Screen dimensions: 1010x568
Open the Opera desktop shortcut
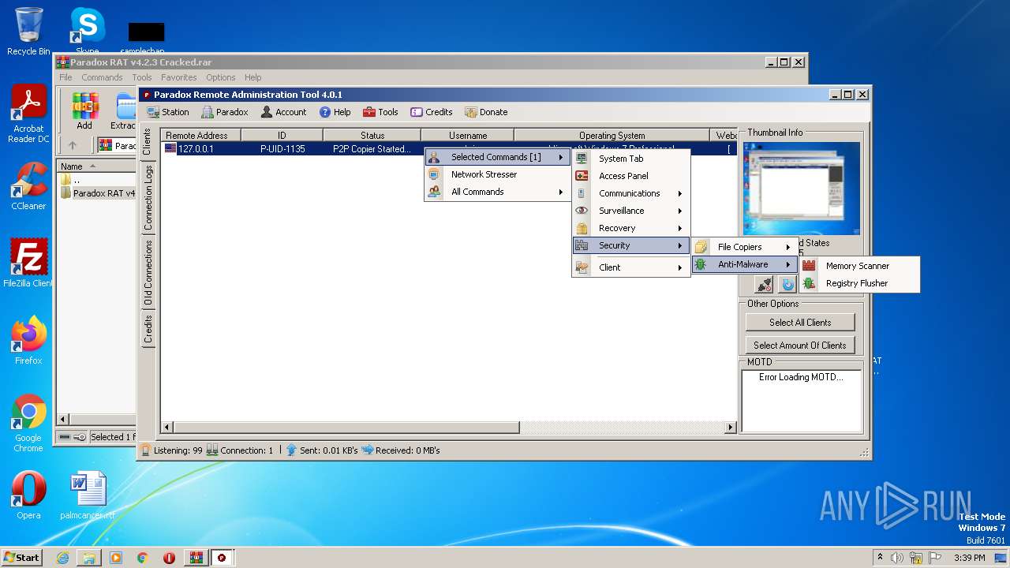click(x=28, y=495)
